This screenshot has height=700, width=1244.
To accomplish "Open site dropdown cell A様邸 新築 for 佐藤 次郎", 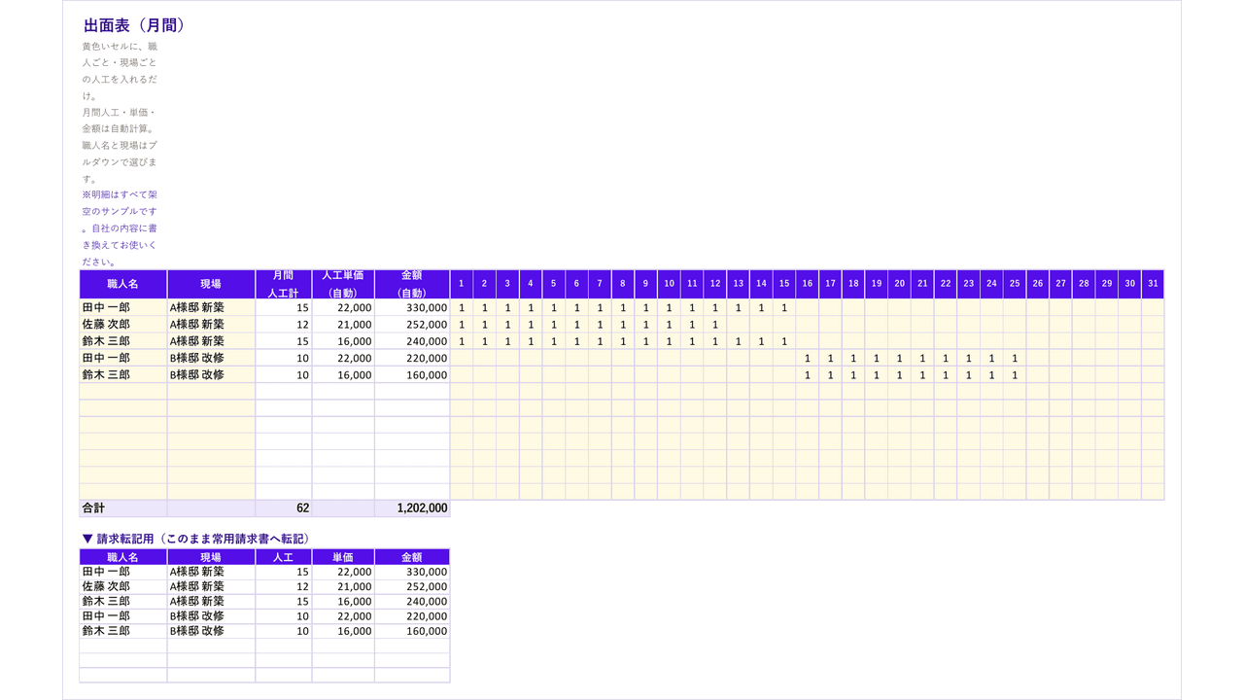I will (211, 324).
